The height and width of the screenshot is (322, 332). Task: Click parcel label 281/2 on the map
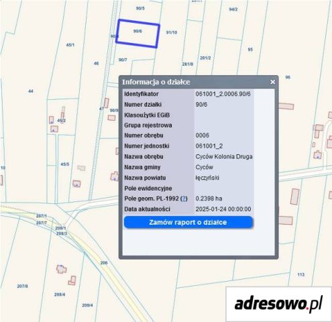pos(205,58)
